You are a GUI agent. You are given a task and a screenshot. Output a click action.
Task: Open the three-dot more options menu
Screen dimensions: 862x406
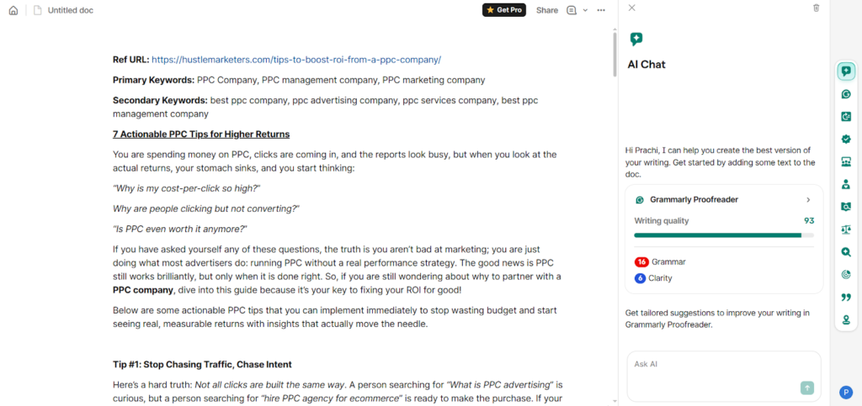coord(601,10)
